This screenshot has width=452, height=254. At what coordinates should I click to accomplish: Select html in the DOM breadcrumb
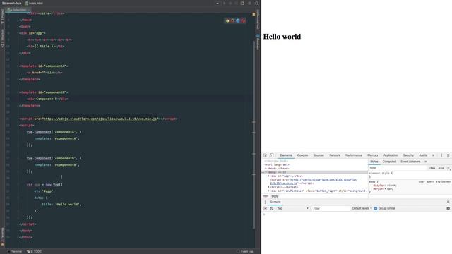pos(266,196)
